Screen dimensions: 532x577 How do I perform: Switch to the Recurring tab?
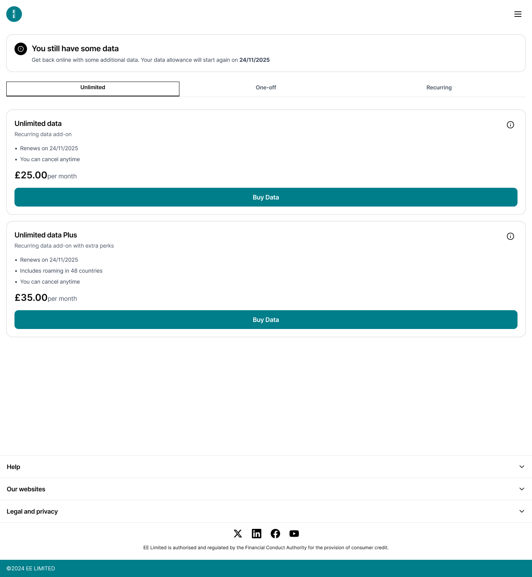(x=439, y=88)
